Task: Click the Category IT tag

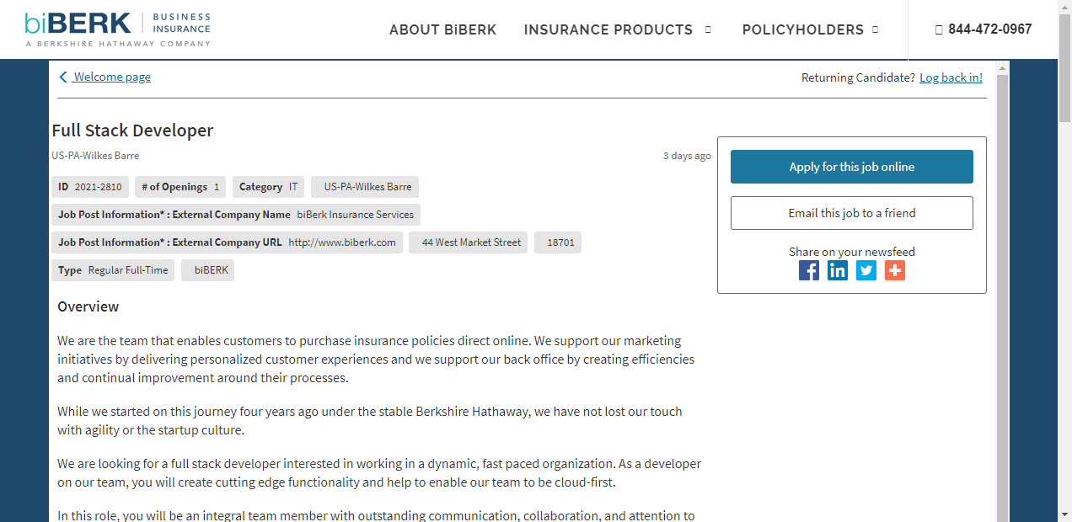Action: pos(268,187)
